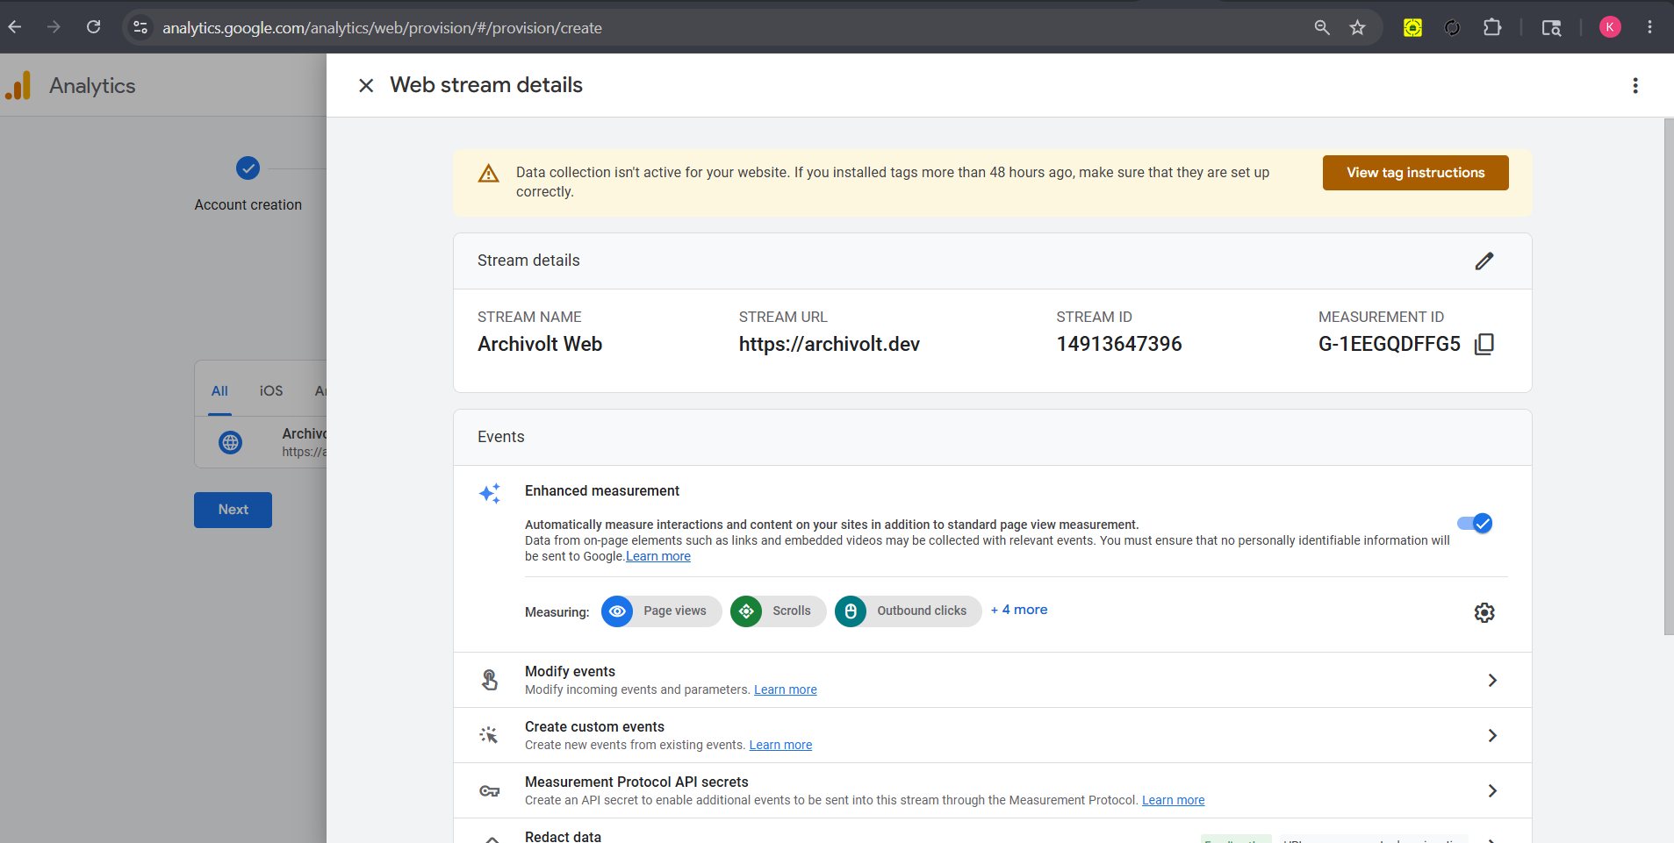Viewport: 1674px width, 843px height.
Task: Click the Outbound clicks mouse icon
Action: click(x=851, y=611)
